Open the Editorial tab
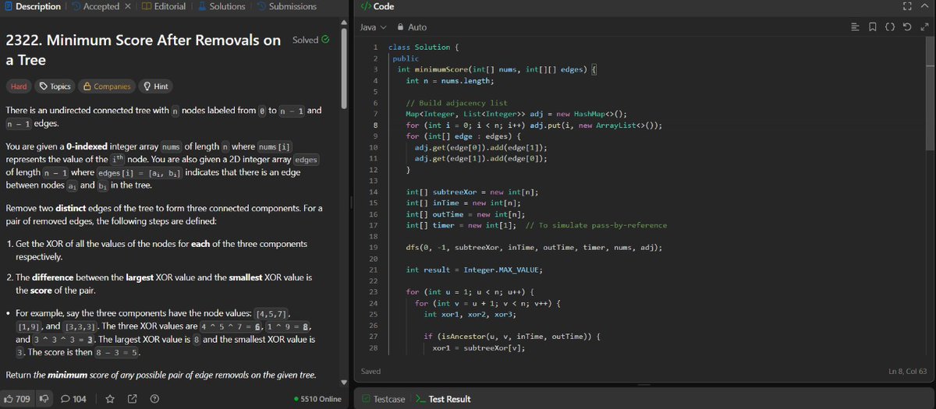The image size is (936, 409). (x=164, y=6)
